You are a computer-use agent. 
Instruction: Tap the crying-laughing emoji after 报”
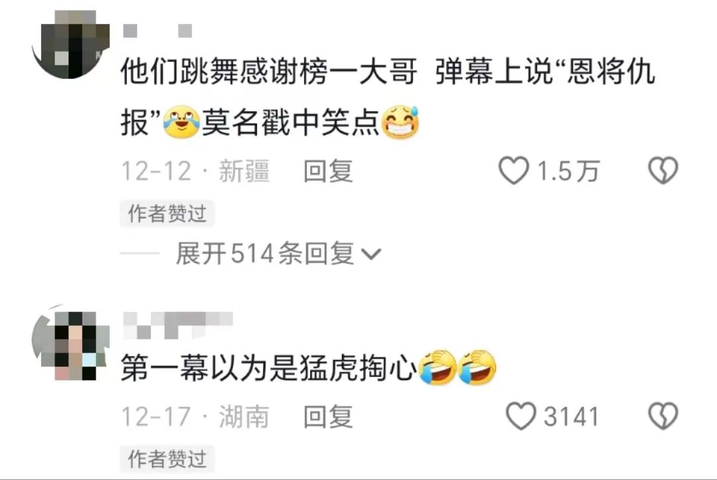coord(181,122)
